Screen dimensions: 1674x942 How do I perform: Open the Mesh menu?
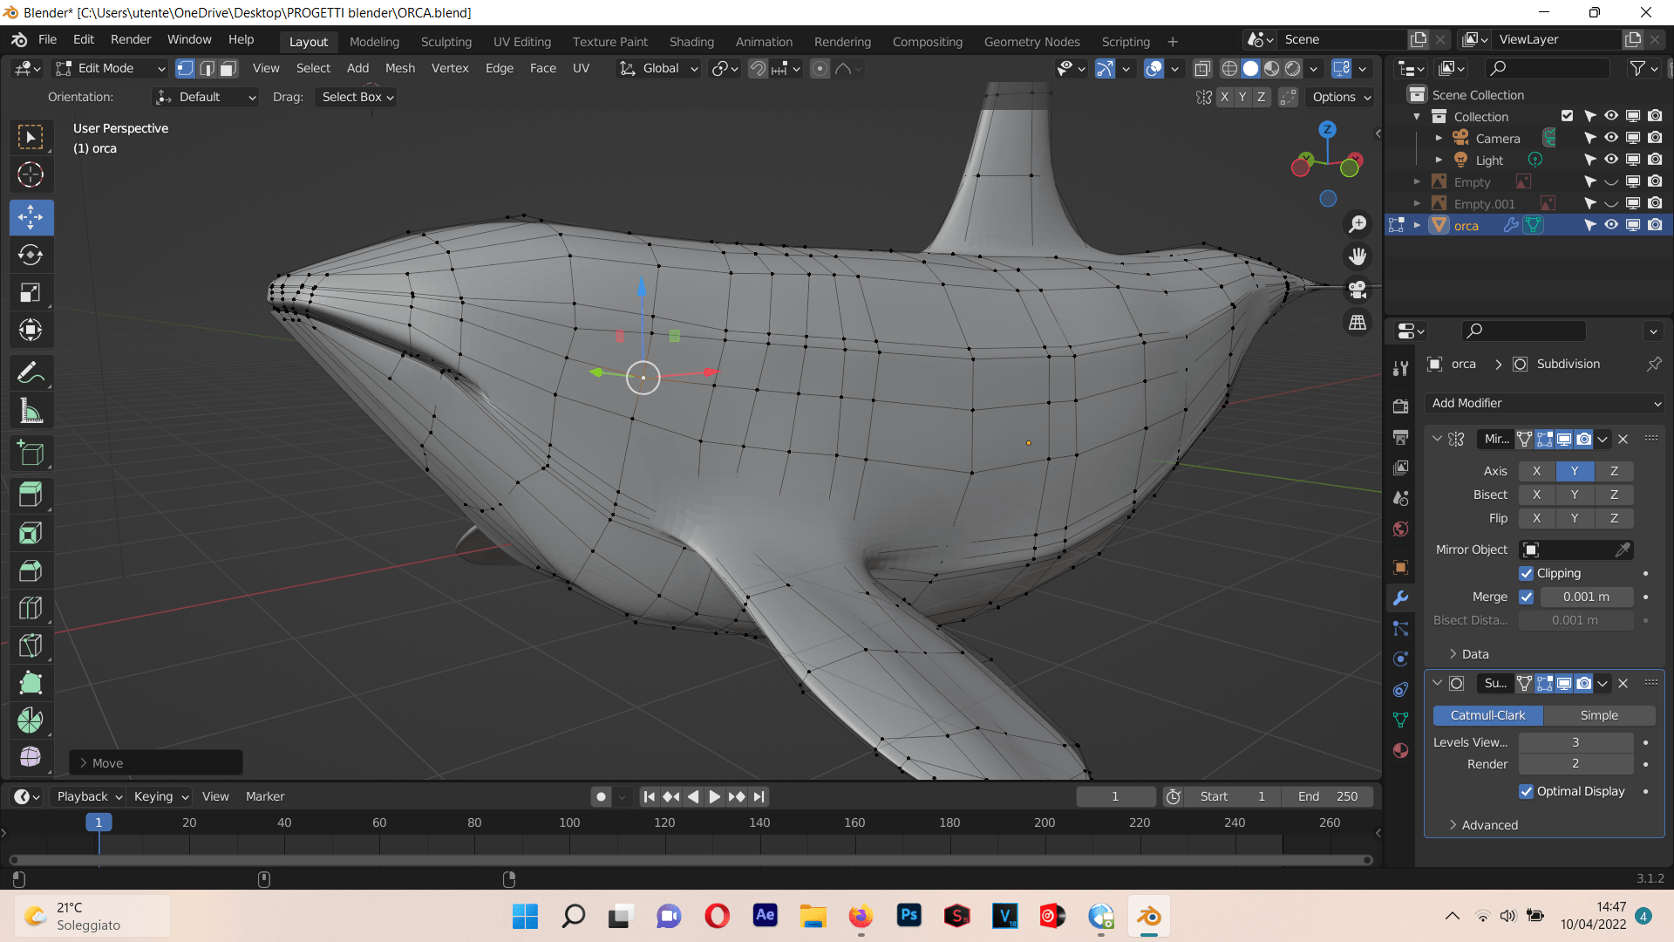click(400, 68)
